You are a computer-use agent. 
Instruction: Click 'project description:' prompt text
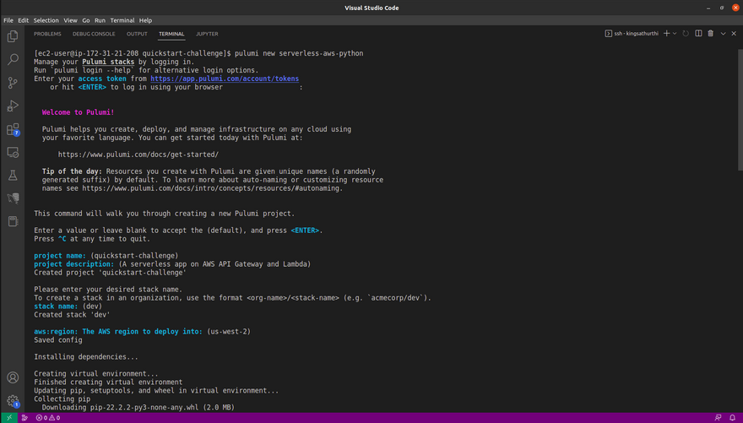(74, 264)
